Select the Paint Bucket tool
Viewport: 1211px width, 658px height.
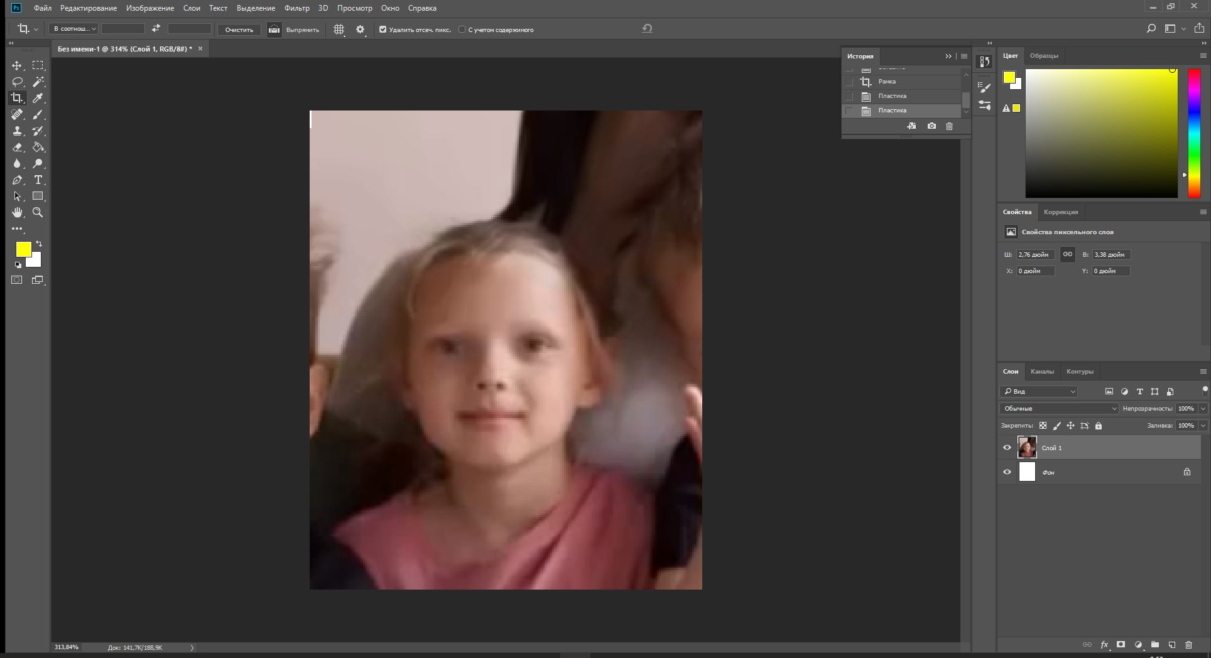pos(38,147)
